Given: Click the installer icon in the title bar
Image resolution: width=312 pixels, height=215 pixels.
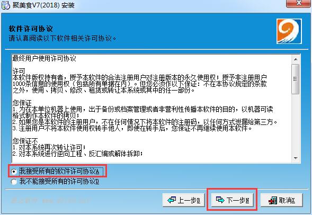Looking at the screenshot, I should pyautogui.click(x=5, y=5).
